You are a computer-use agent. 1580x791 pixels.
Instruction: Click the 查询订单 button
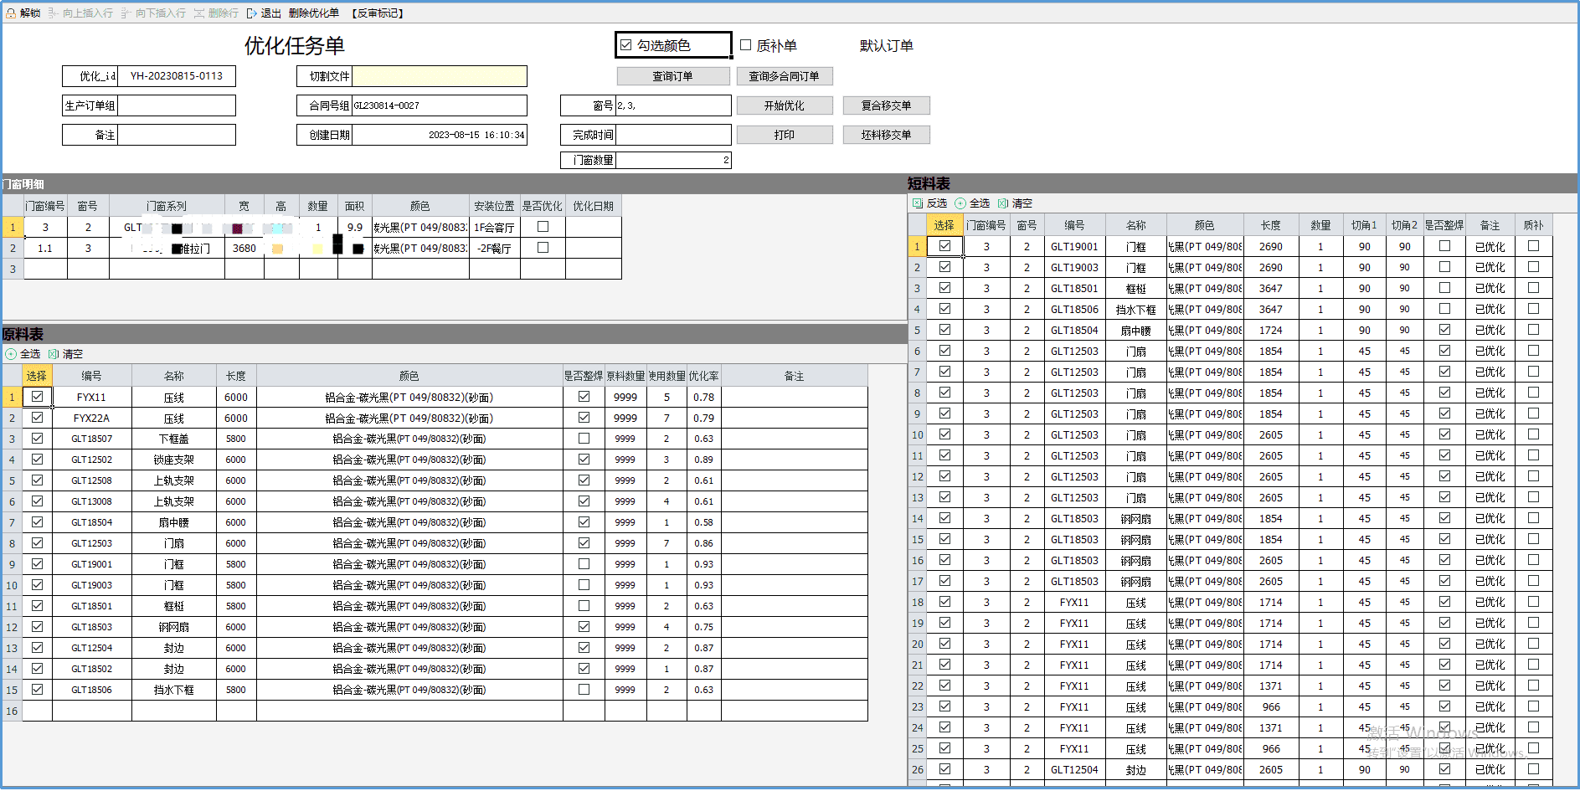coord(673,76)
